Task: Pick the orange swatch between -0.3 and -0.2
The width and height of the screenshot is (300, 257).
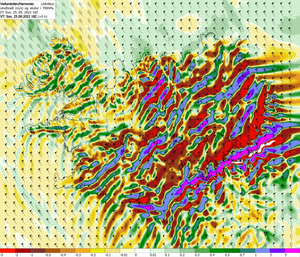Action: point(82,251)
